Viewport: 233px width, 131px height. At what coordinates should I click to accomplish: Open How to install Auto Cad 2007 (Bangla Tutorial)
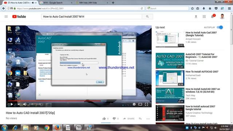click(x=201, y=34)
